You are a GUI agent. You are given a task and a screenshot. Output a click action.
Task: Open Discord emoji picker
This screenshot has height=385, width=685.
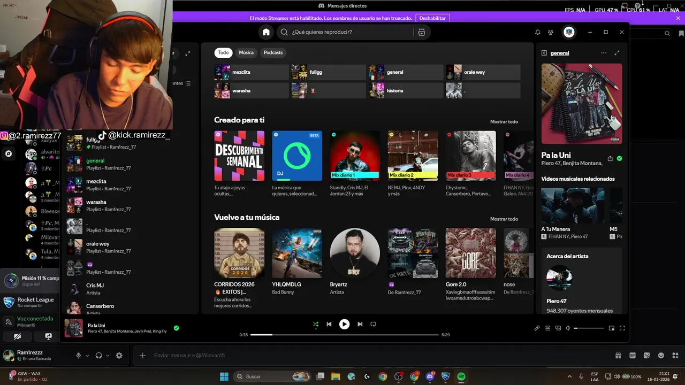pyautogui.click(x=661, y=355)
